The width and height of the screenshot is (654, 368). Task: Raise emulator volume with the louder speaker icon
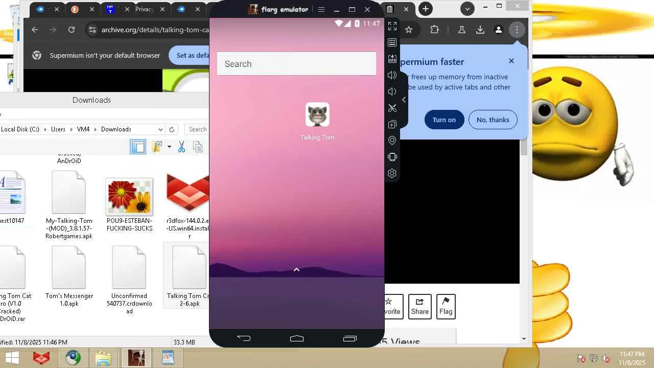(392, 75)
